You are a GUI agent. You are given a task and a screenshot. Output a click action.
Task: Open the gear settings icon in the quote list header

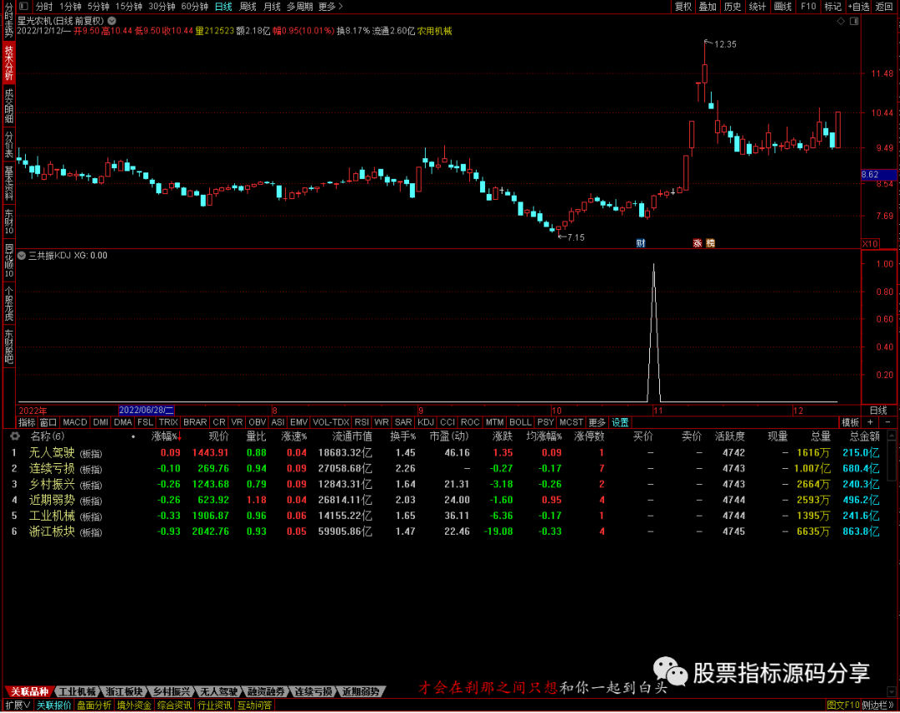(x=14, y=436)
